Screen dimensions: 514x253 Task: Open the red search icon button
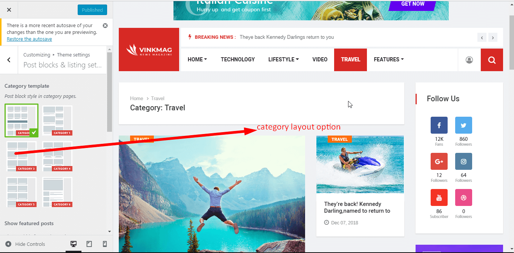coord(492,60)
